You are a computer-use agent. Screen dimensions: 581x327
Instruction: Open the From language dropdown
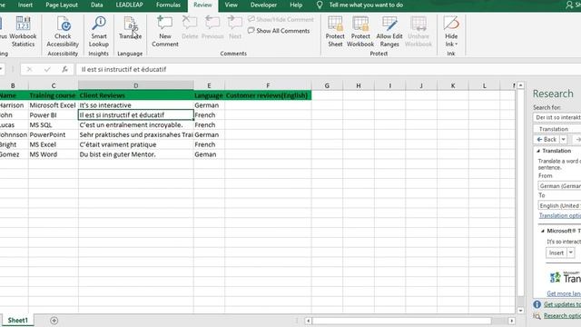(x=559, y=185)
